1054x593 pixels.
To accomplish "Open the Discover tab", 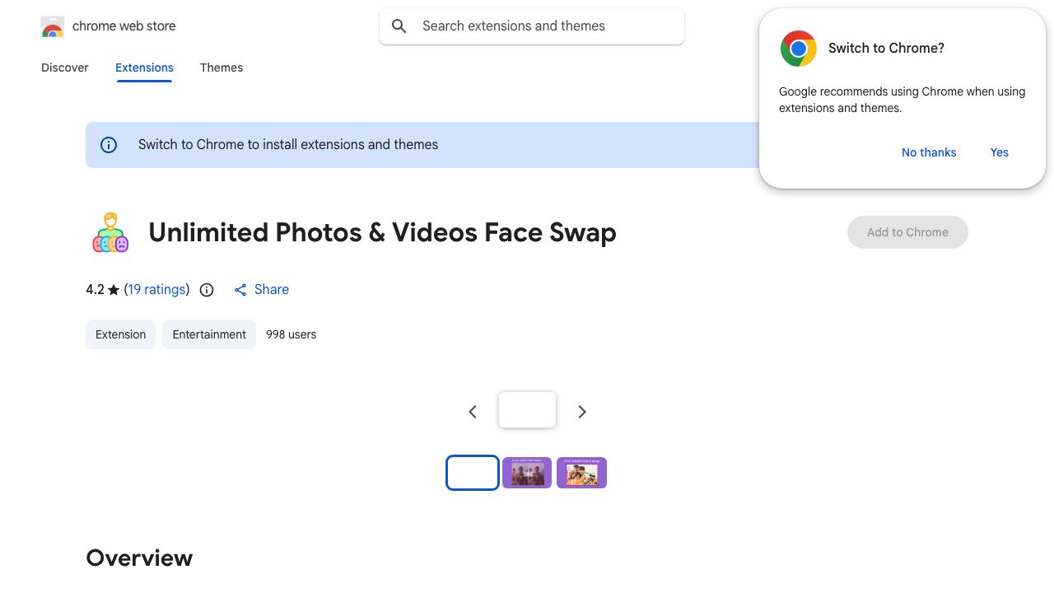I will 65,68.
